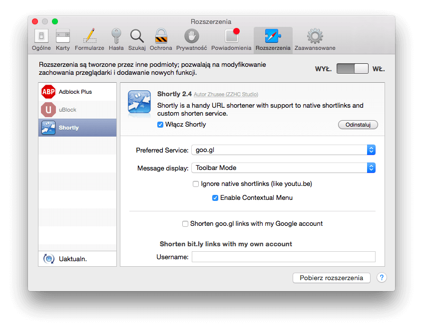The image size is (423, 331).
Task: Open the Autor Zhusee (ZZHC Studio) link
Action: (x=226, y=95)
